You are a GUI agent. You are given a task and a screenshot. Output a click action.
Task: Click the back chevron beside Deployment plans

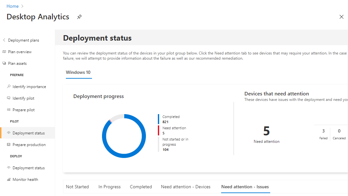(x=4, y=40)
